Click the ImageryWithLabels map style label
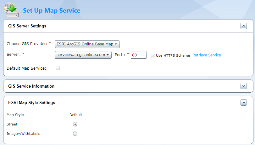Image resolution: width=255 pixels, height=145 pixels. 23,134
